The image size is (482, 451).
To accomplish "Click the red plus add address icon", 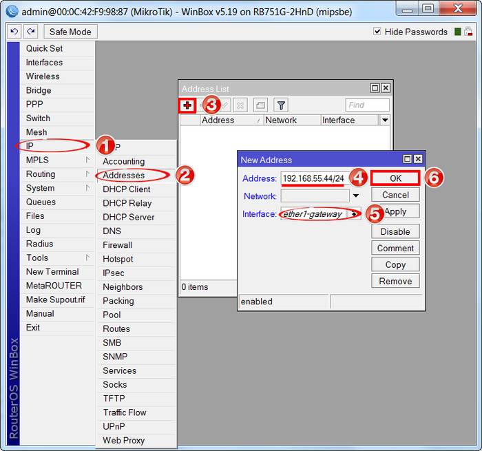I will click(187, 105).
